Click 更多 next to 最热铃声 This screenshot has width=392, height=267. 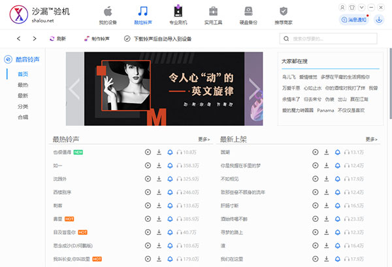pyautogui.click(x=204, y=139)
